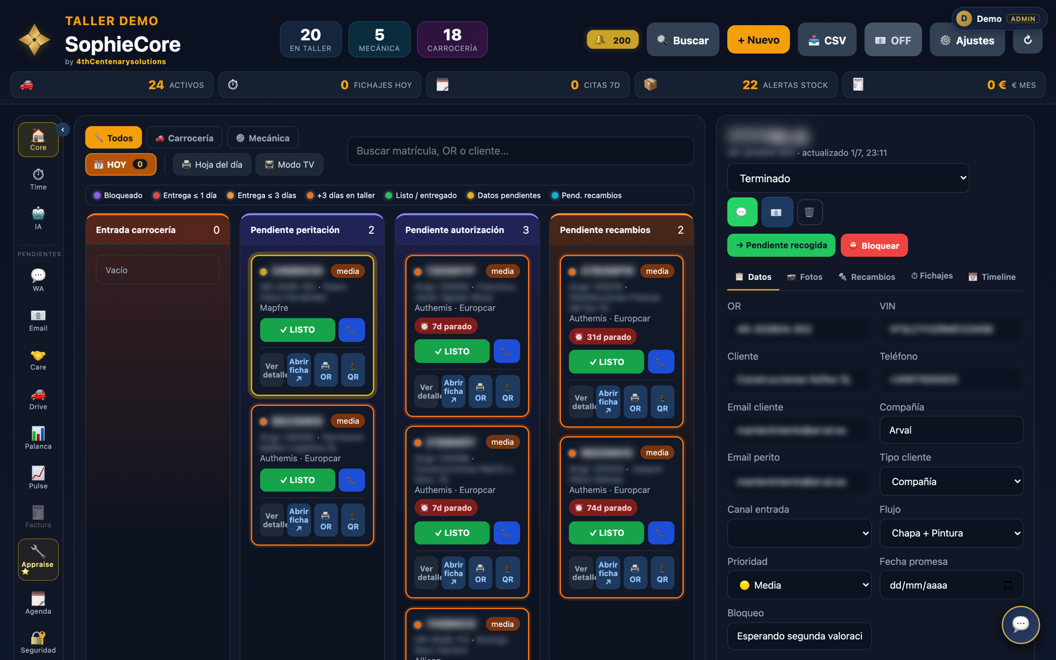Screen dimensions: 1056x660
Task: Open QR on the Mapfre card
Action: [x=353, y=371]
